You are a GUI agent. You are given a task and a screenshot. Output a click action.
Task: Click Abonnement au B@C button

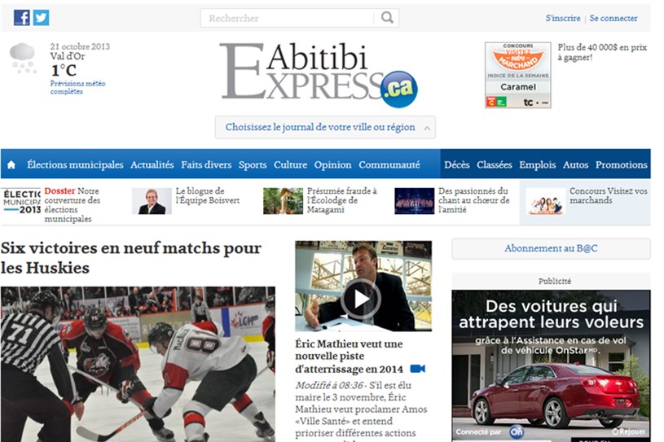coord(551,249)
